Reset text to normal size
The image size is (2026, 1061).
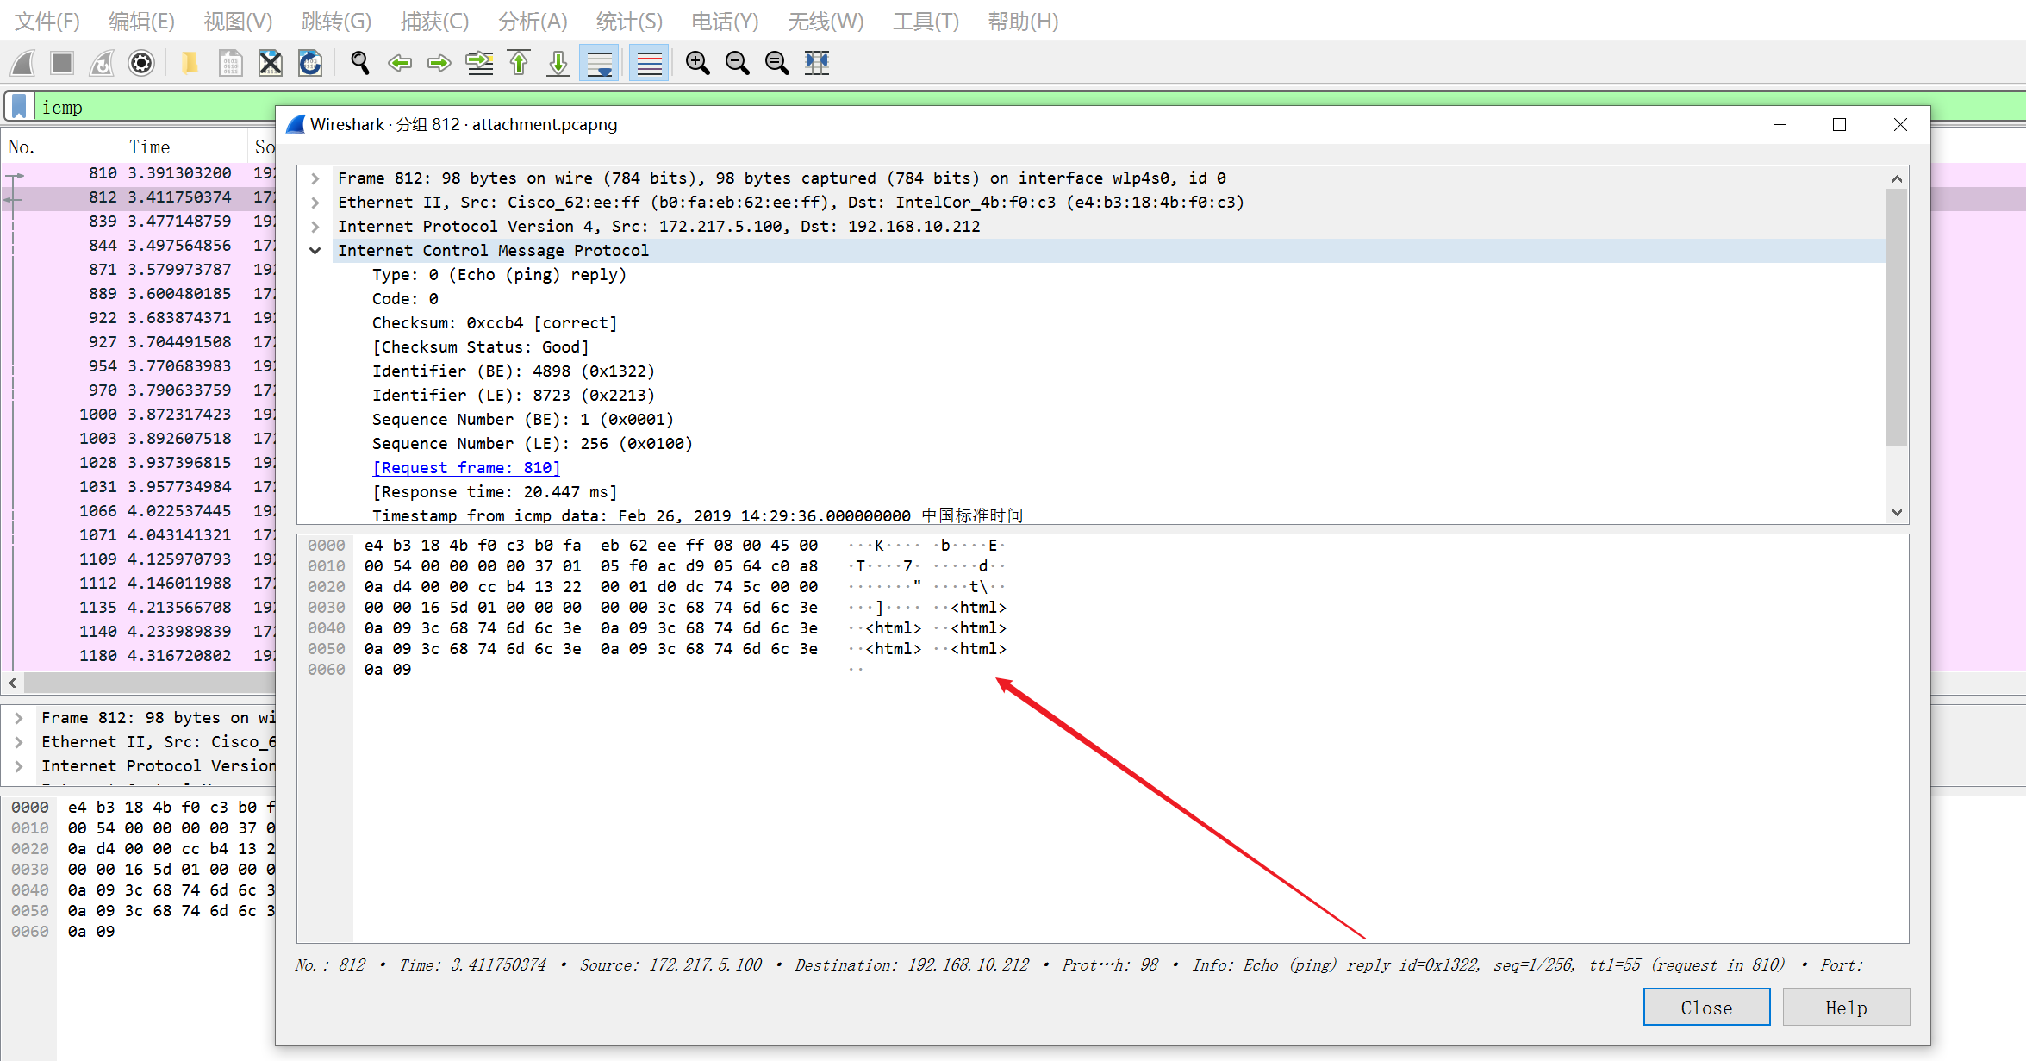tap(777, 63)
